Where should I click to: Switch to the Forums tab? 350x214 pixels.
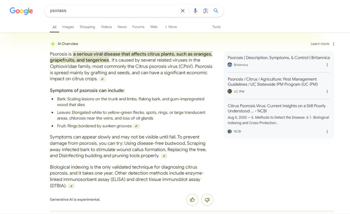coord(138,27)
